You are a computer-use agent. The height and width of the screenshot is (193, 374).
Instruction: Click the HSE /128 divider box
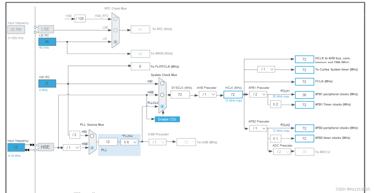[x=80, y=18]
